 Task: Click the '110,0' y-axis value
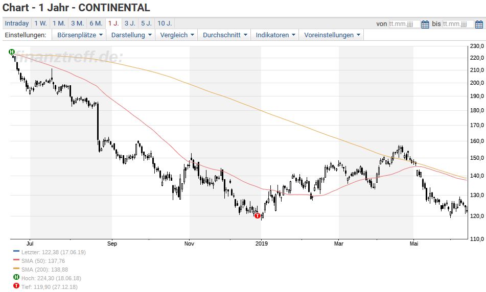(x=477, y=239)
